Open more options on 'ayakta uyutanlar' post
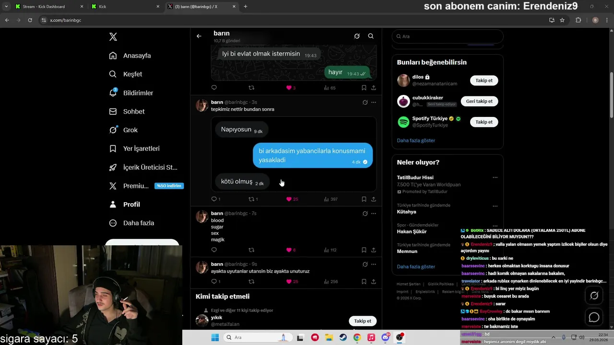Screen dimensions: 614x345 (x=374, y=264)
